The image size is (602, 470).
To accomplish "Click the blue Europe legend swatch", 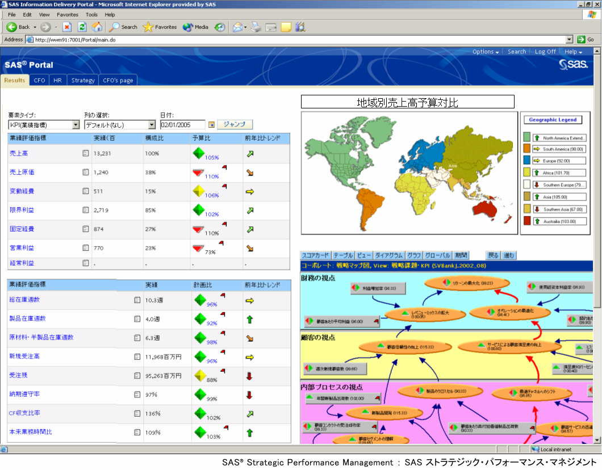I will tap(527, 161).
